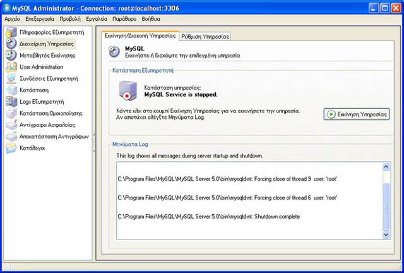This screenshot has height=273, width=404.
Task: Click the MySQL service gear icon in header
Action: [114, 52]
